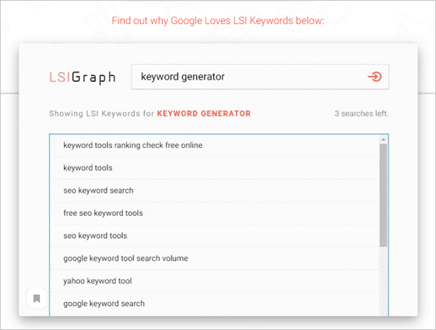Select 'keyword tools ranking check free online'
The height and width of the screenshot is (330, 436).
point(132,145)
